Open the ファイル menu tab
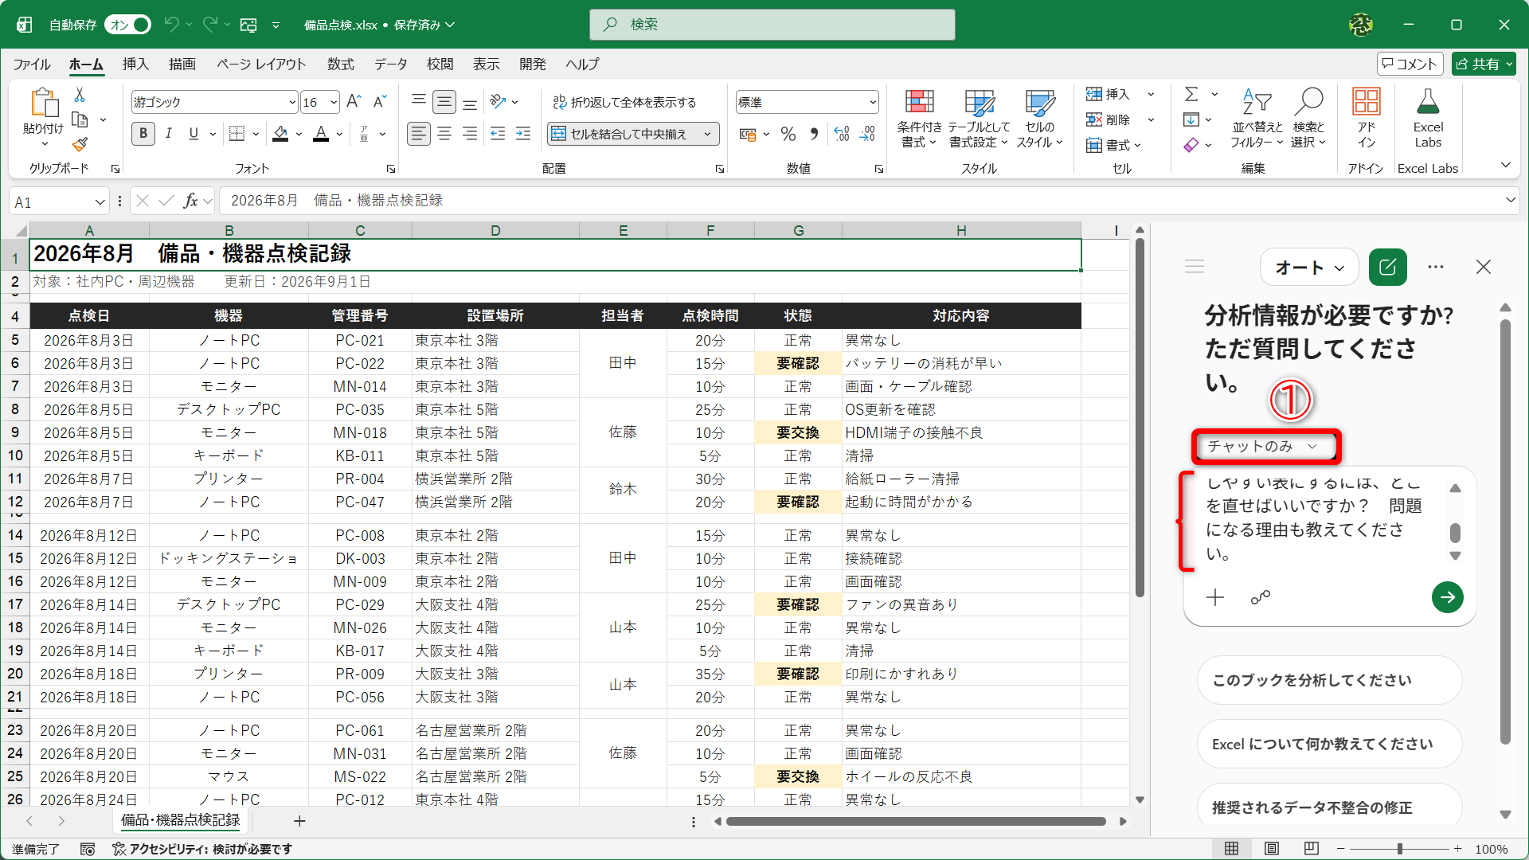 click(x=32, y=64)
